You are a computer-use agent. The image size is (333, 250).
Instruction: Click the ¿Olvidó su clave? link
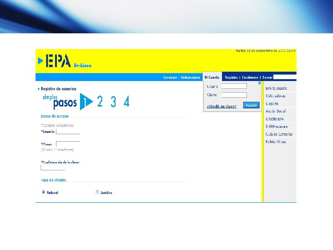(222, 106)
